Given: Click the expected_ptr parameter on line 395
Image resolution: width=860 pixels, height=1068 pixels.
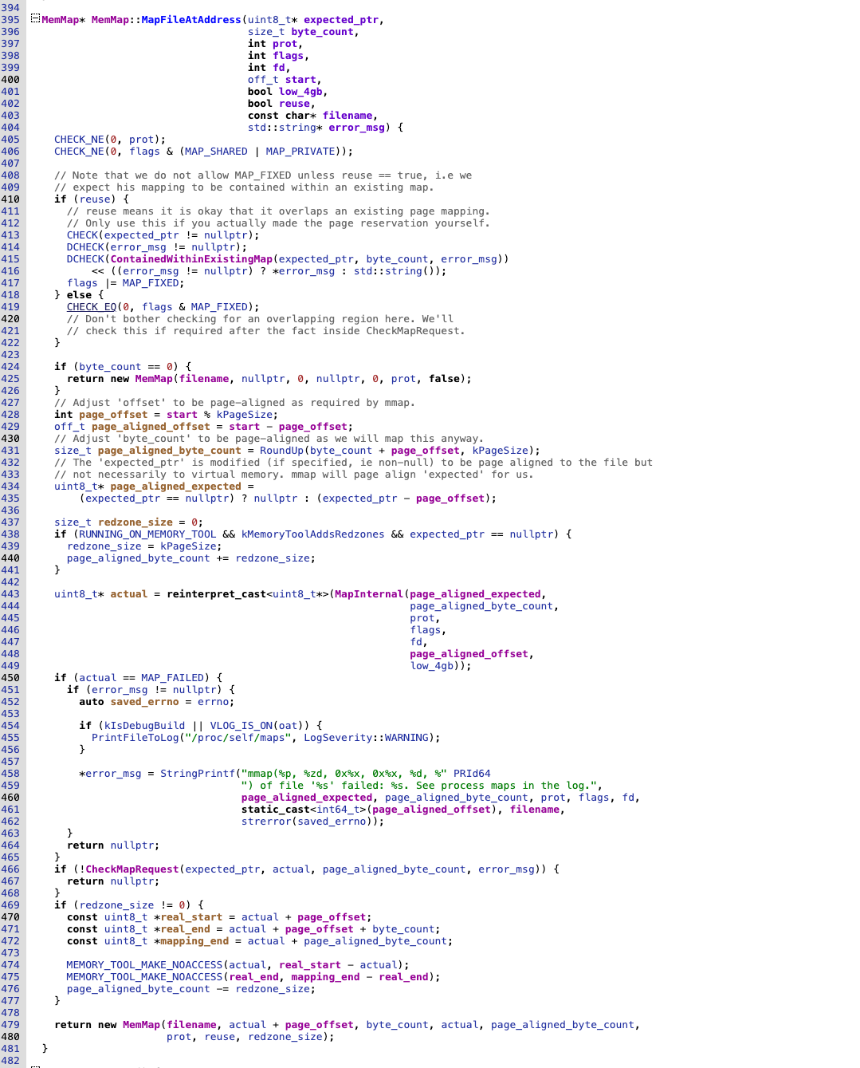Looking at the screenshot, I should point(341,20).
